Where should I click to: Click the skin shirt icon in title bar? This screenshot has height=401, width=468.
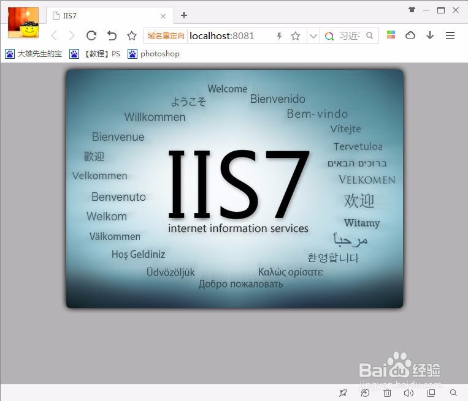(412, 10)
